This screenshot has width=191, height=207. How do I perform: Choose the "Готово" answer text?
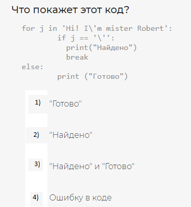65,103
